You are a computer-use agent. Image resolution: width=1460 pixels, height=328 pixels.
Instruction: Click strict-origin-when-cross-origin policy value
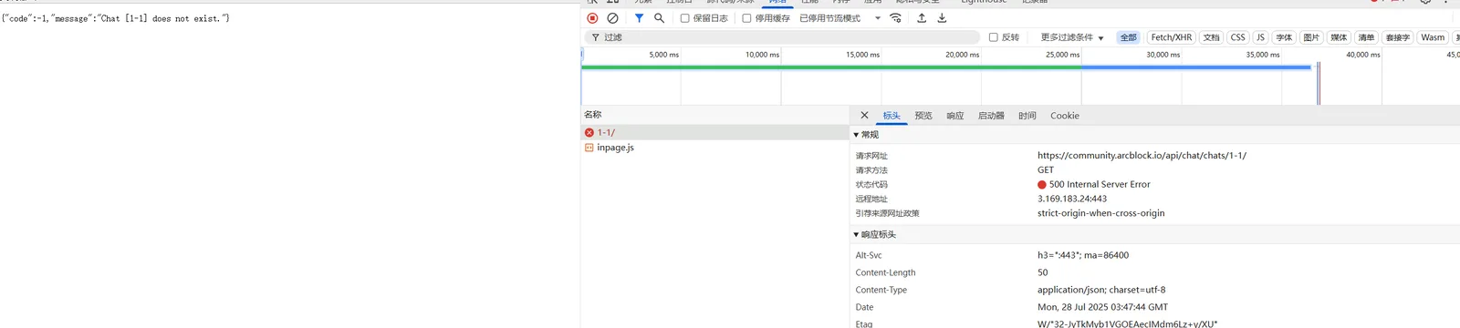tap(1101, 213)
